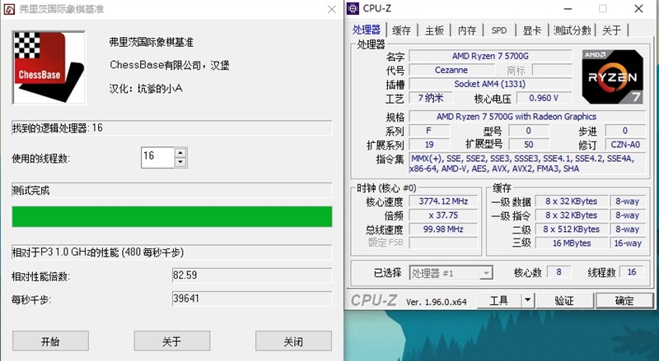
Task: Click the thread count value 16 in CPU-Z
Action: pyautogui.click(x=632, y=271)
